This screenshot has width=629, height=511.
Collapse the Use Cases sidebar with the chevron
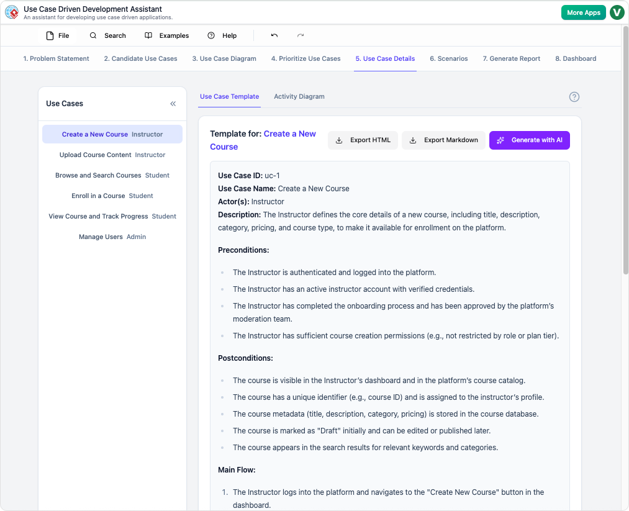pos(173,104)
